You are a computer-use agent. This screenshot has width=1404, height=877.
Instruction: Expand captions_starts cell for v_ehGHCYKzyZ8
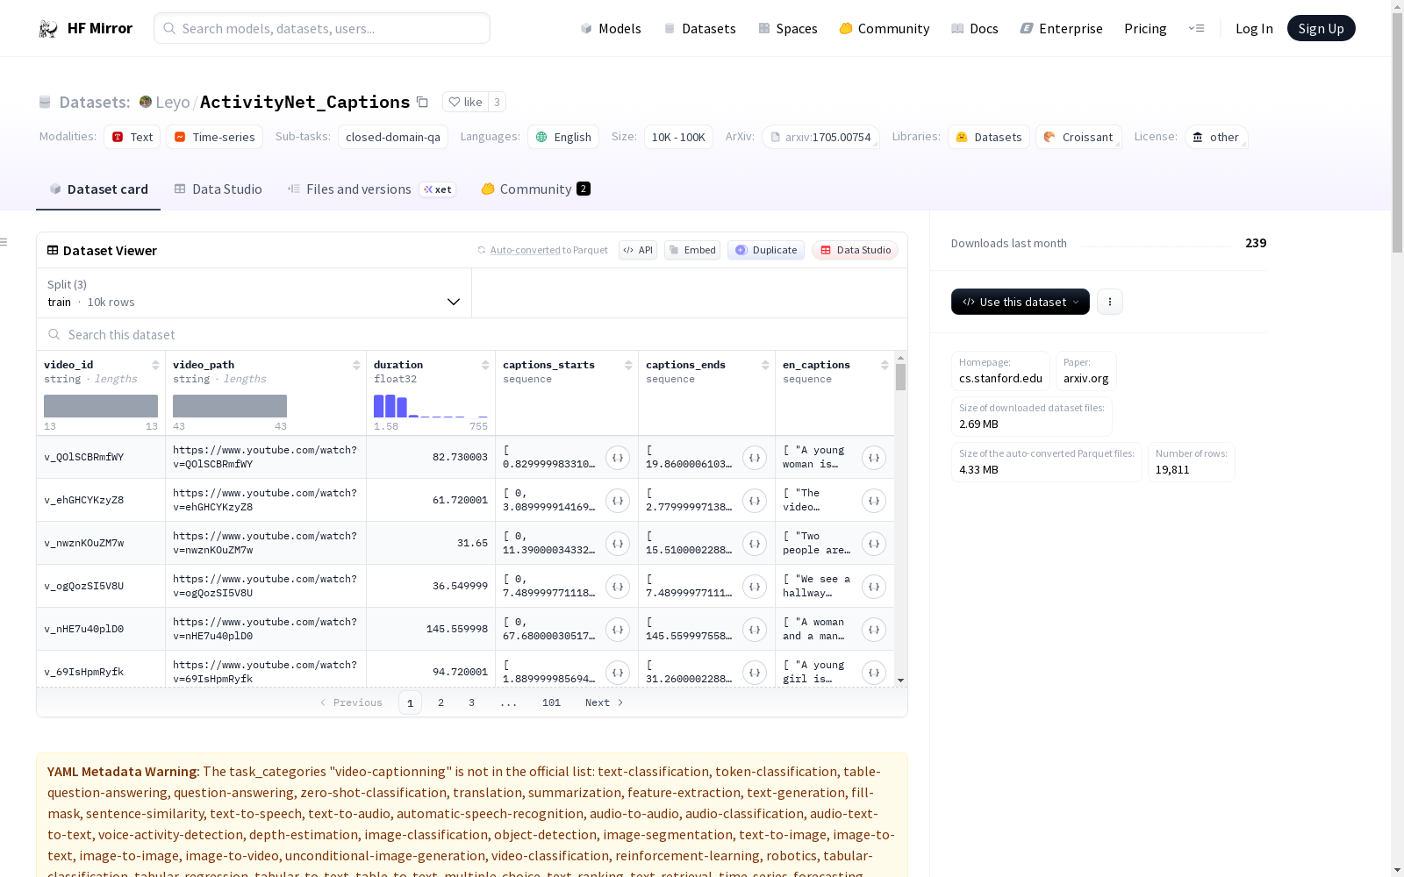pos(618,501)
